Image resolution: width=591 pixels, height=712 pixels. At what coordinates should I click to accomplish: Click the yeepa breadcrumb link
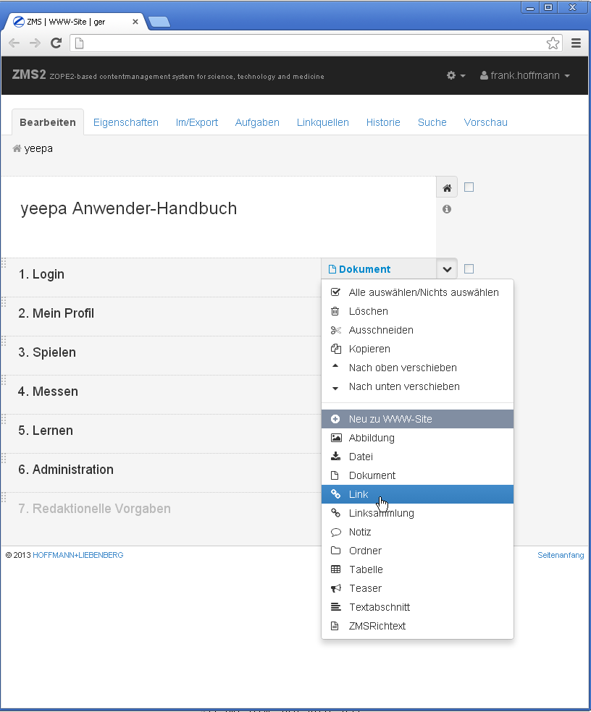(38, 148)
